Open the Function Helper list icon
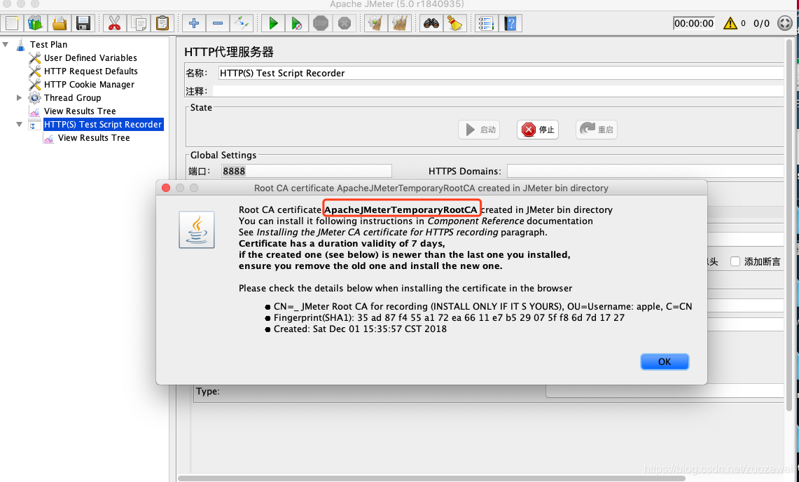 coord(486,23)
